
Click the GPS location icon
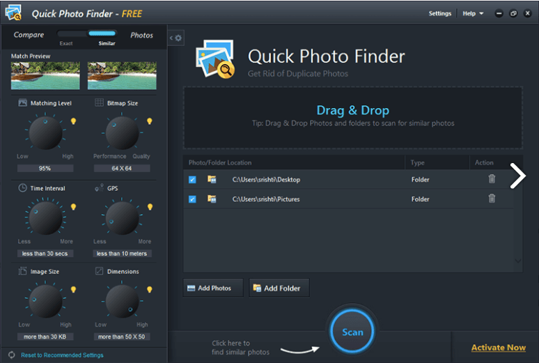click(99, 188)
